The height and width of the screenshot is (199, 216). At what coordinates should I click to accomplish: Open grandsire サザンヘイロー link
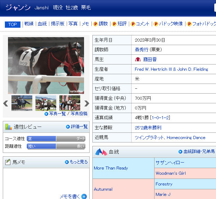170,163
